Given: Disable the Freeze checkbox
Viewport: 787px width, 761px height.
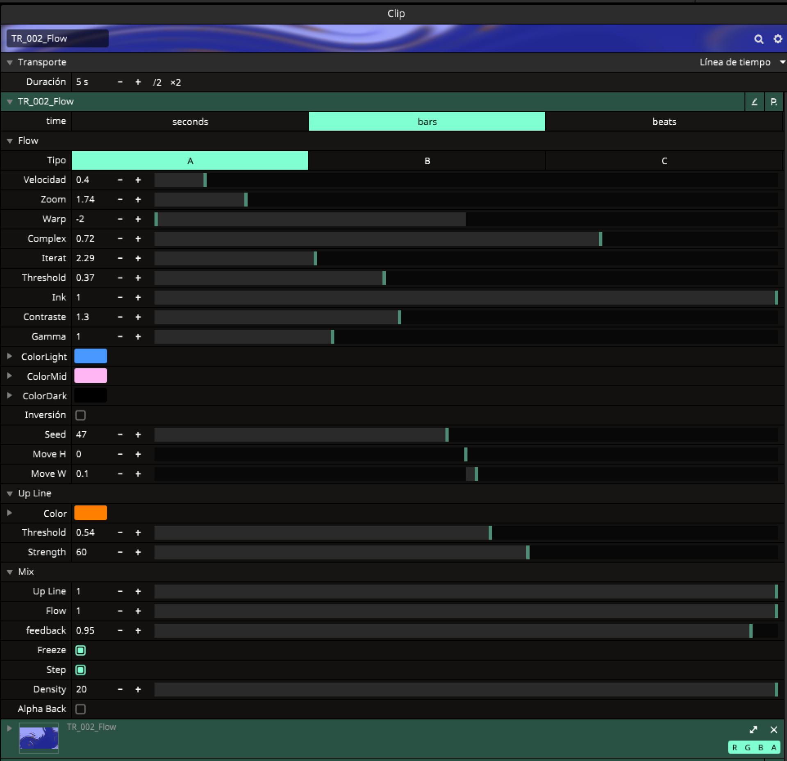Looking at the screenshot, I should tap(81, 650).
